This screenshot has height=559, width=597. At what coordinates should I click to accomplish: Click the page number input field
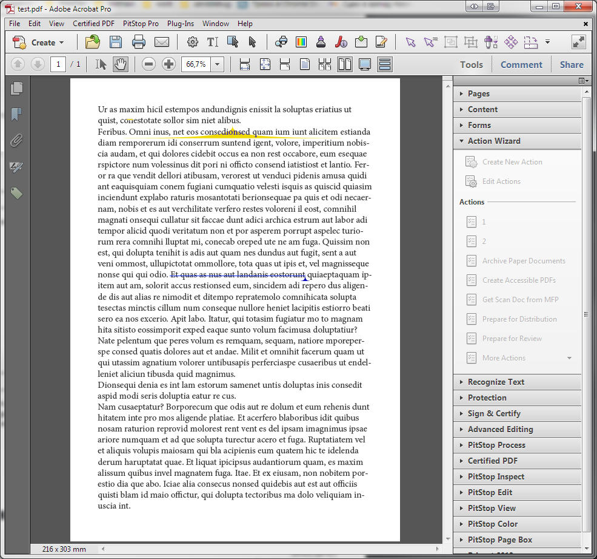[x=58, y=64]
